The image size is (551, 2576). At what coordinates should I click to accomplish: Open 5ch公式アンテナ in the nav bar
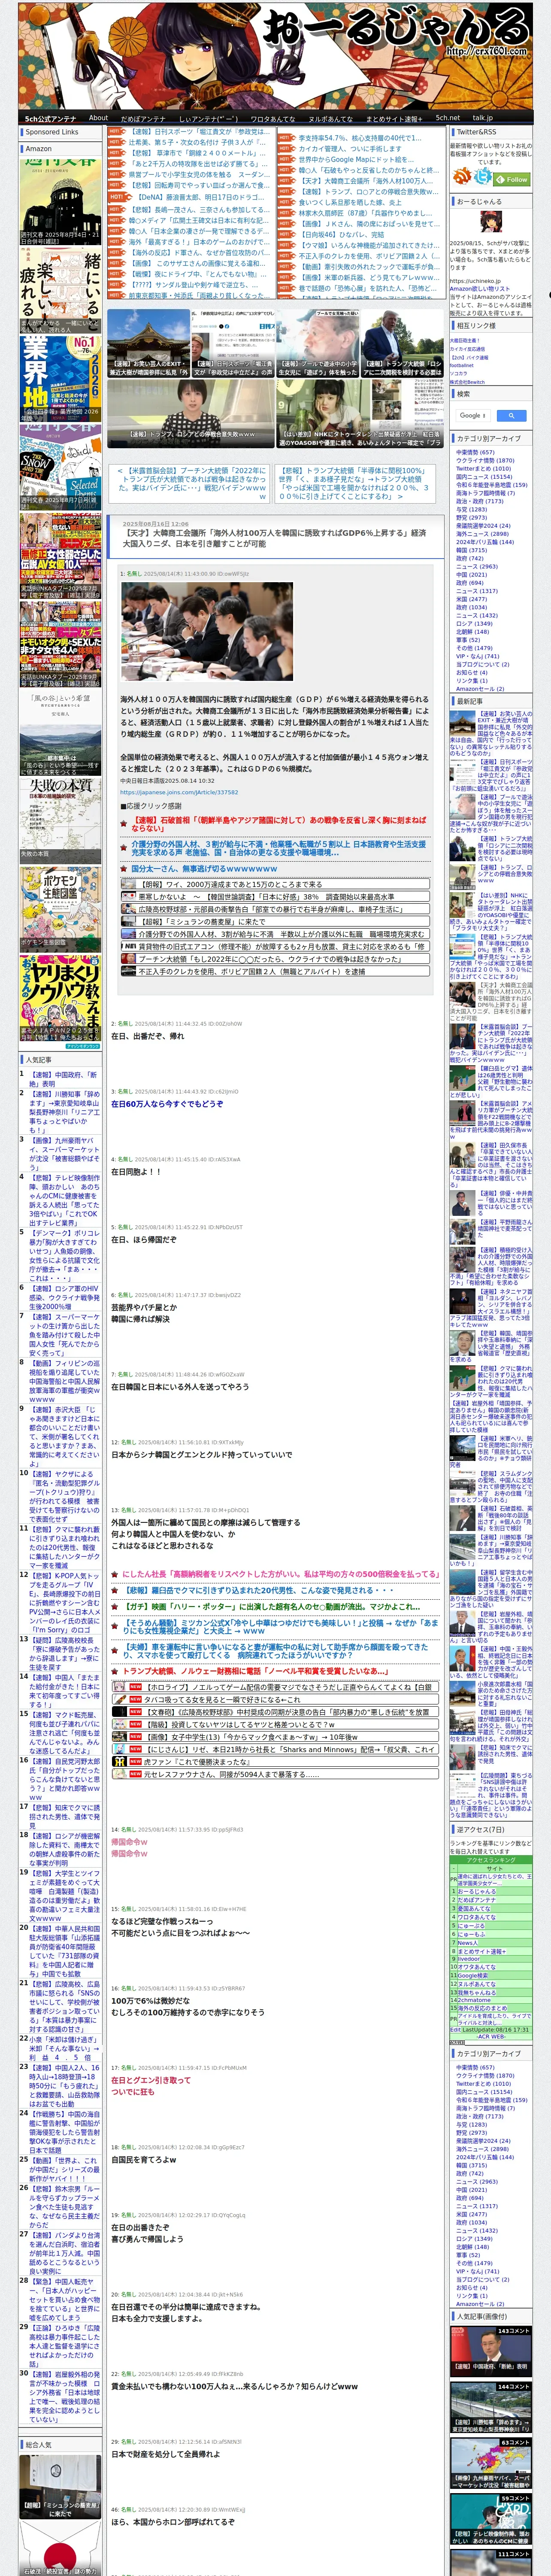[50, 118]
